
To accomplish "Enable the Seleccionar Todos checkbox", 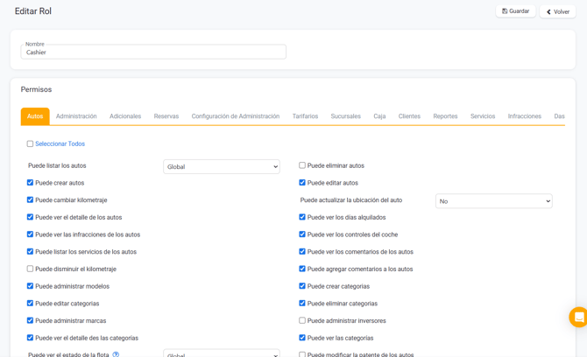I will point(30,143).
